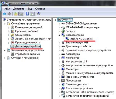The height and width of the screenshot is (99, 116).
Task: Select Запоминающие устройства tree item
Action: [x=28, y=50]
